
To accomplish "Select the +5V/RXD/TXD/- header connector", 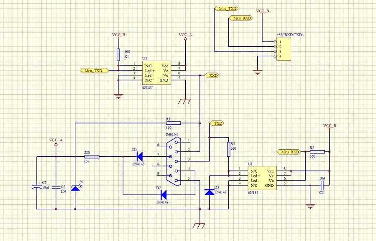I will (x=284, y=49).
